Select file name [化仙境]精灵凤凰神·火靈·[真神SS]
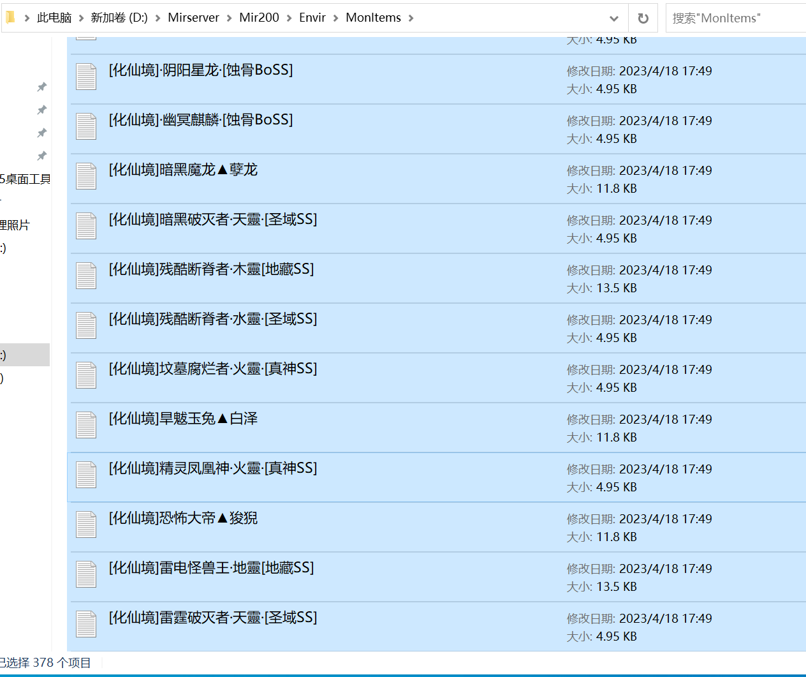 click(213, 468)
